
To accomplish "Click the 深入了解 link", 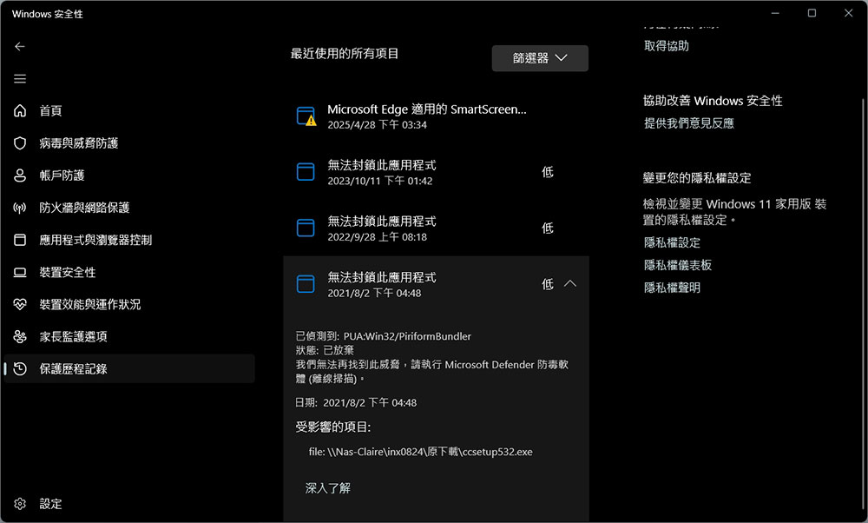I will click(328, 488).
